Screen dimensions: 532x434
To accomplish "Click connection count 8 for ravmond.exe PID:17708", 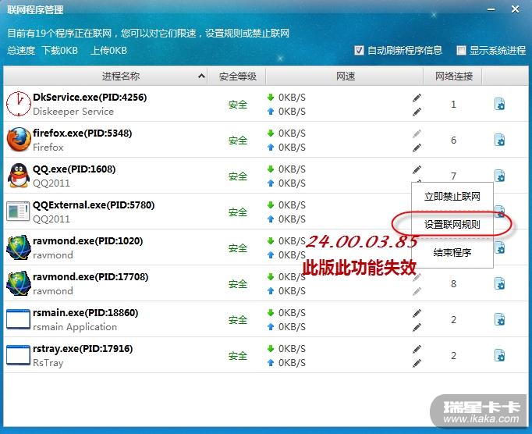I will (453, 283).
